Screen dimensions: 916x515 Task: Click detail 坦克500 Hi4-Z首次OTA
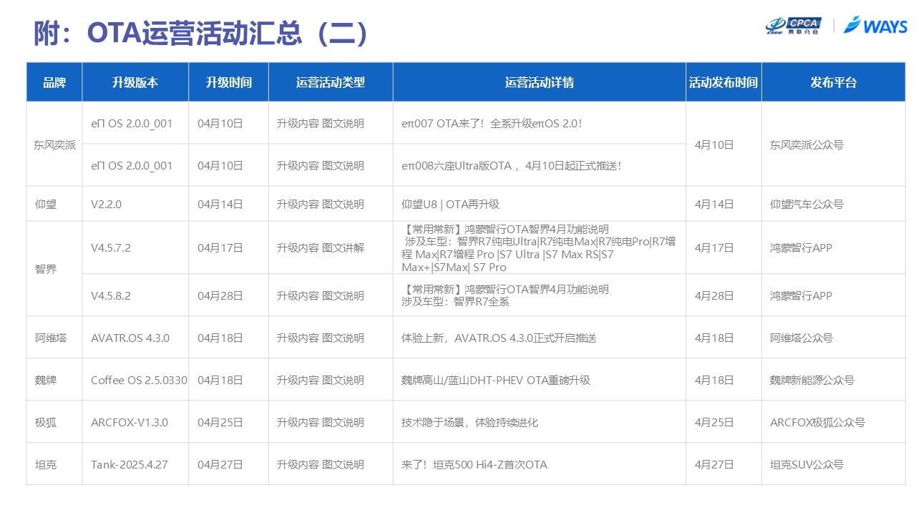click(474, 464)
